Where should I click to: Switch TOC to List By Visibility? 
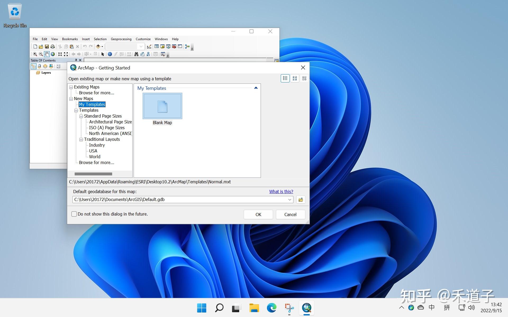point(45,66)
